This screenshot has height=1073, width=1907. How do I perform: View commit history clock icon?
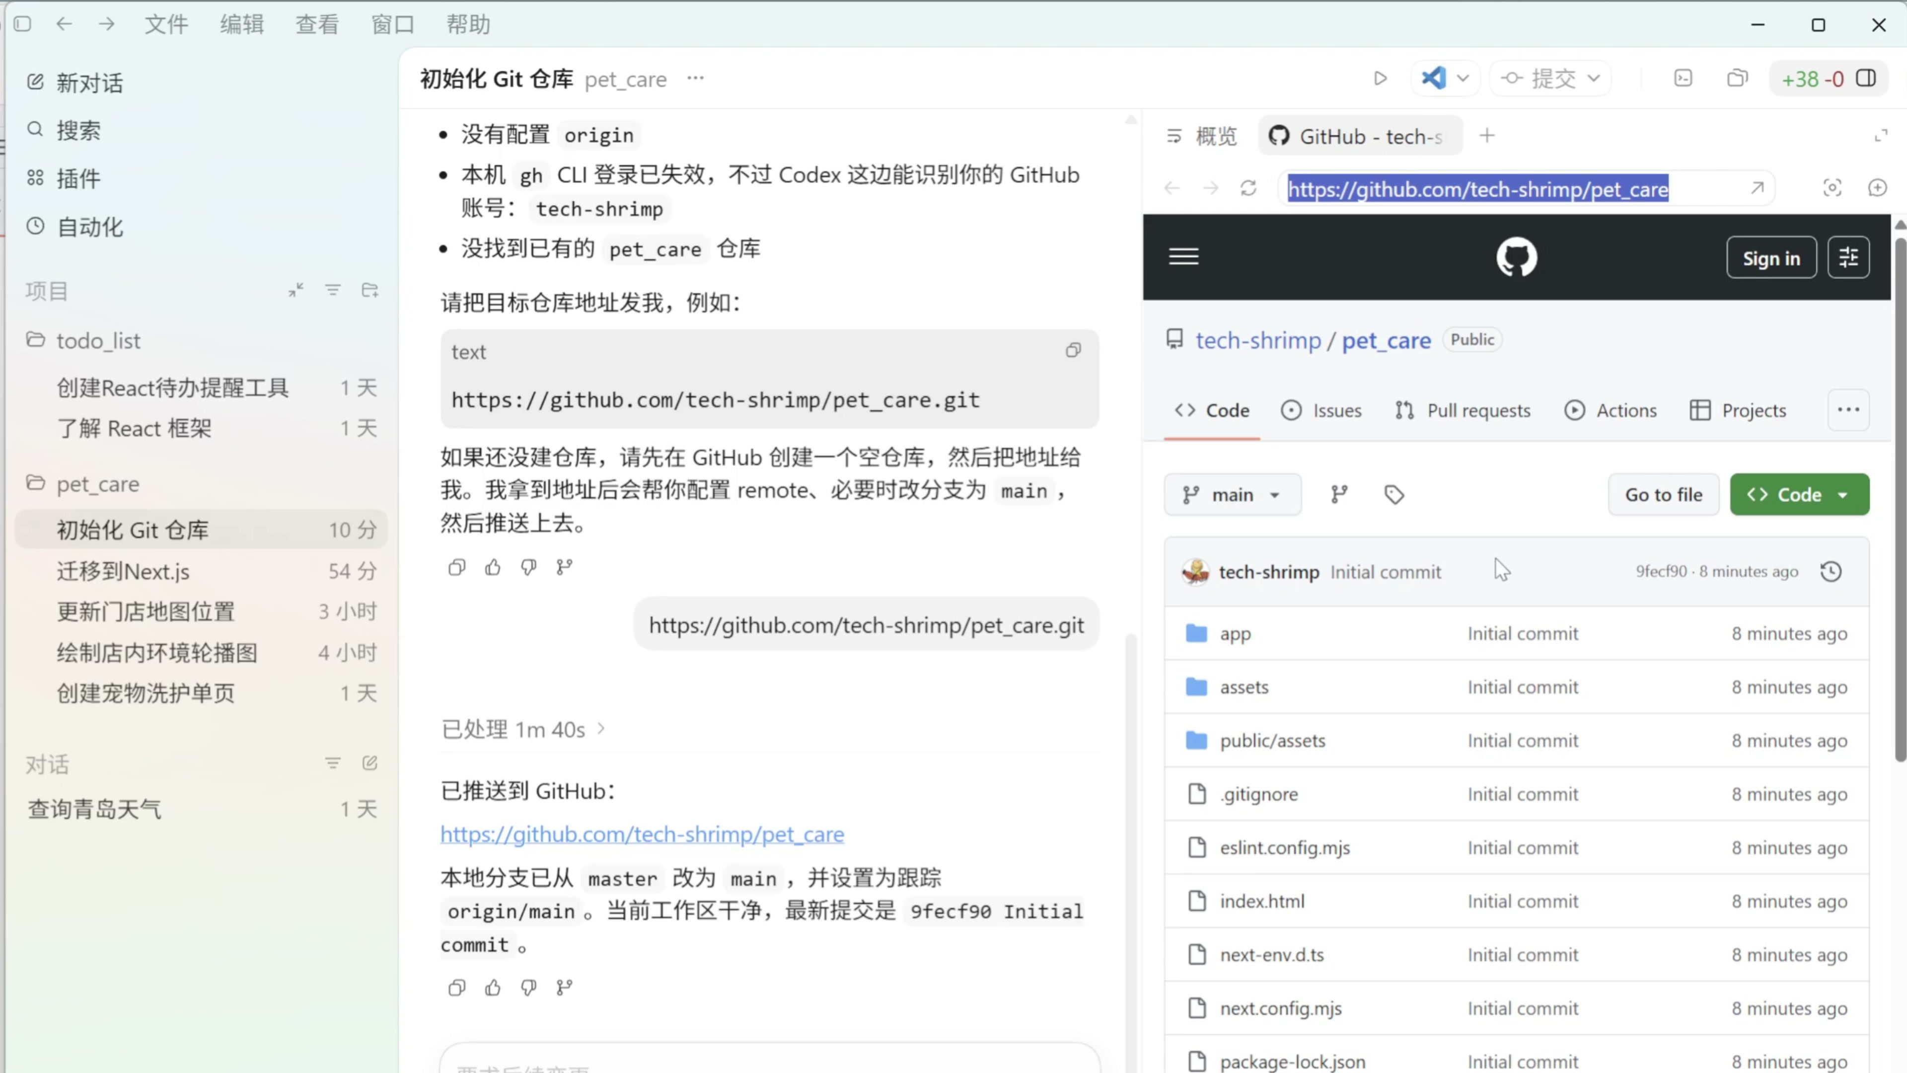click(1831, 571)
